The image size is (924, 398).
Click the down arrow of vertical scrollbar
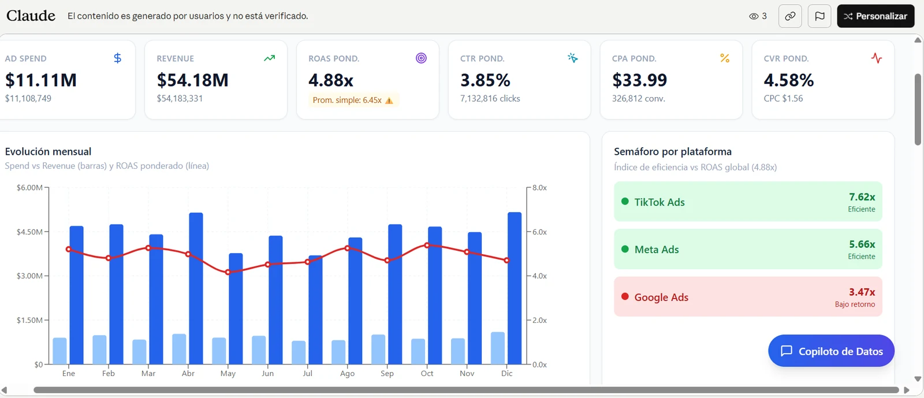click(x=918, y=379)
